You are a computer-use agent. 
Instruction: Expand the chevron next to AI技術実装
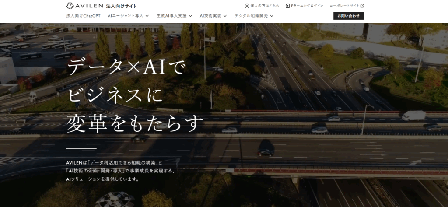225,16
